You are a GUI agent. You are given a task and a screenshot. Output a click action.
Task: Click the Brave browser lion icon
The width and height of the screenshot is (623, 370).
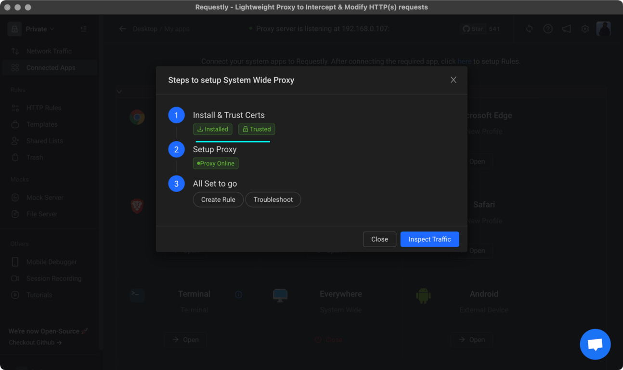click(137, 206)
